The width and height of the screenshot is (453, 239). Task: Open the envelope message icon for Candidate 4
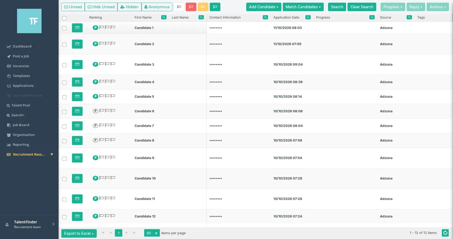pos(77,82)
